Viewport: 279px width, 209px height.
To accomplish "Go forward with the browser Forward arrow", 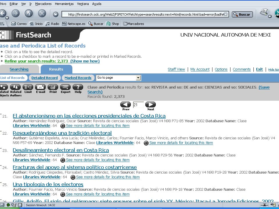I will click(x=16, y=14).
